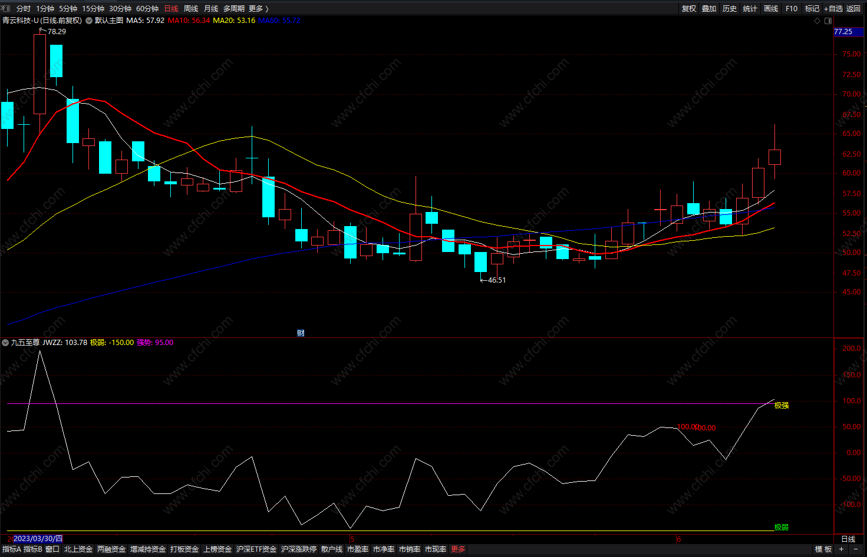Select the 沪深ETF资金 indicator tab

(x=256, y=549)
